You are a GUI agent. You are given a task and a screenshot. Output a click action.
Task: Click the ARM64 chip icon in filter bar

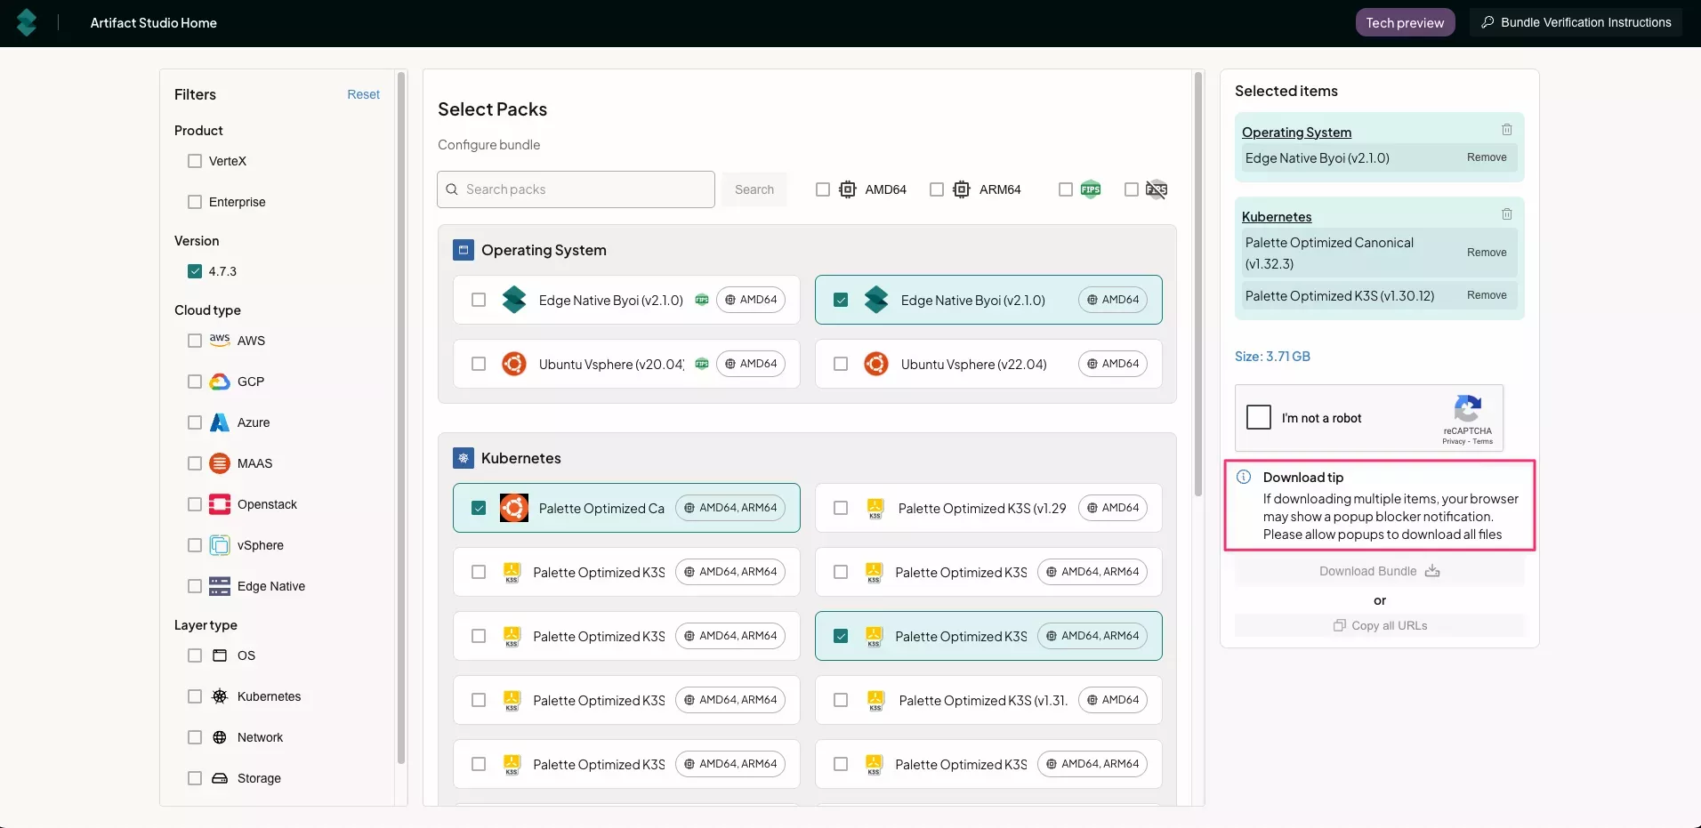coord(962,189)
